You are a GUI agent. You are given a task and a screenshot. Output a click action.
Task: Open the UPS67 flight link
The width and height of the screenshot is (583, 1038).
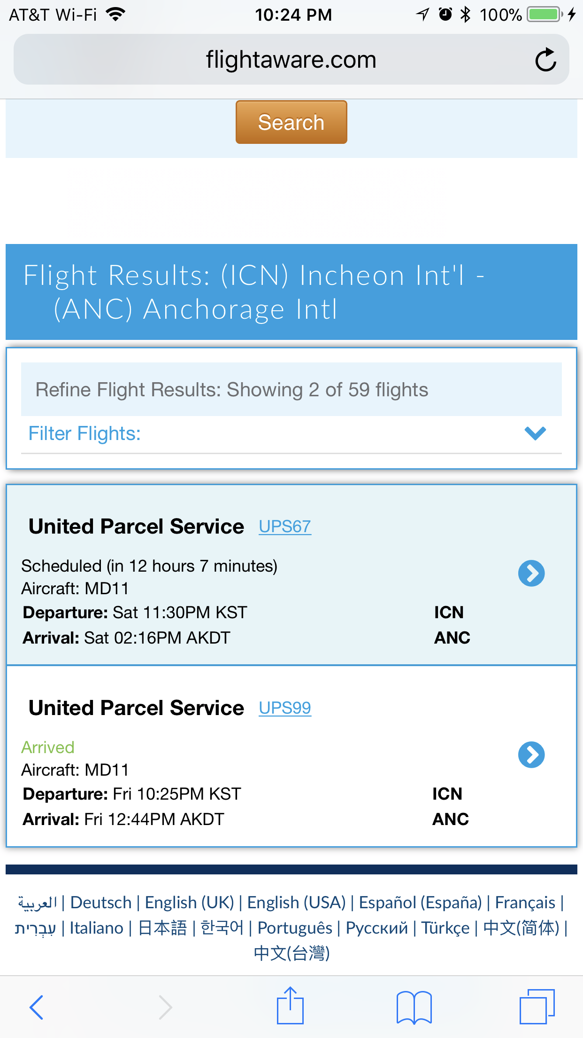(x=285, y=527)
